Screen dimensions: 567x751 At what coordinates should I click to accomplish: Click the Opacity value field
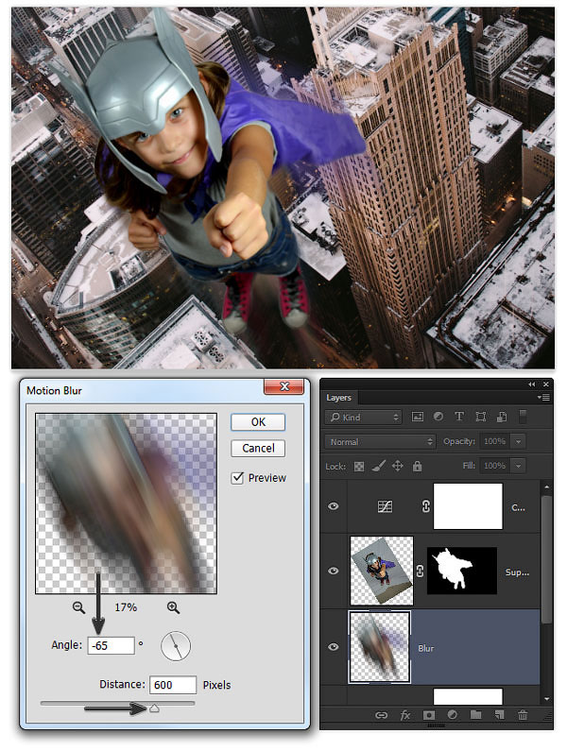pyautogui.click(x=494, y=441)
